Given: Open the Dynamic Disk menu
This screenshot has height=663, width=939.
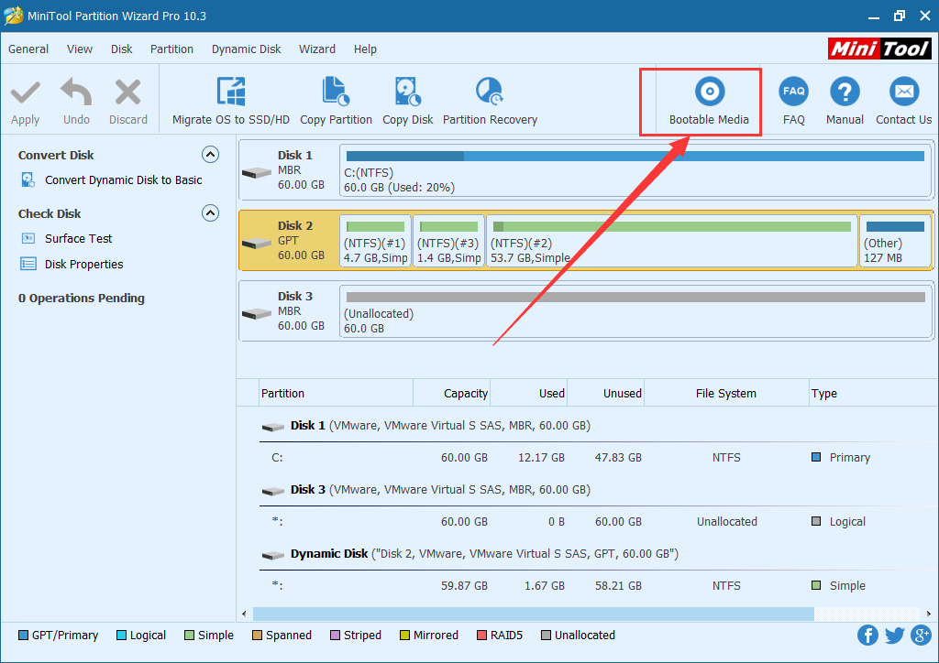Looking at the screenshot, I should 246,49.
